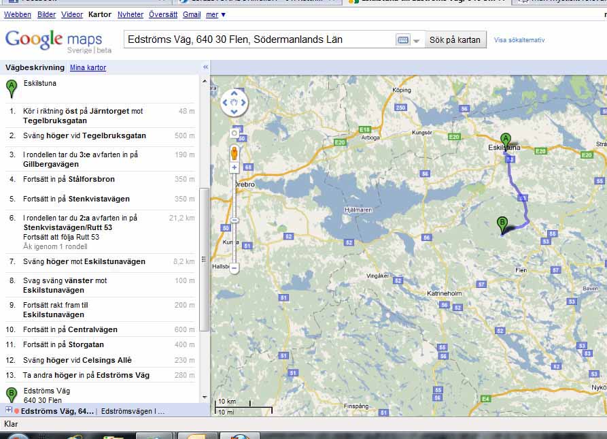
Task: Click Eskilstuna start location text
Action: (40, 83)
